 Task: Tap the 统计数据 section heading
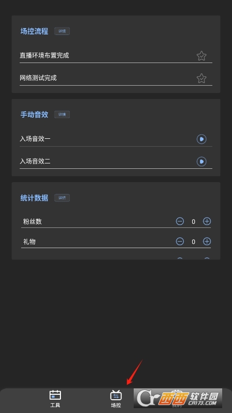(x=34, y=198)
